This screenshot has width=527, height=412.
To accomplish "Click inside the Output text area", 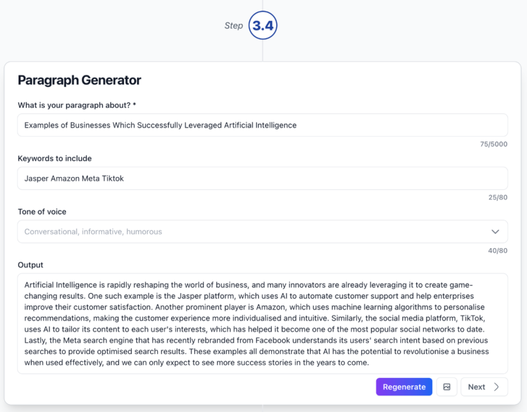I will click(262, 323).
